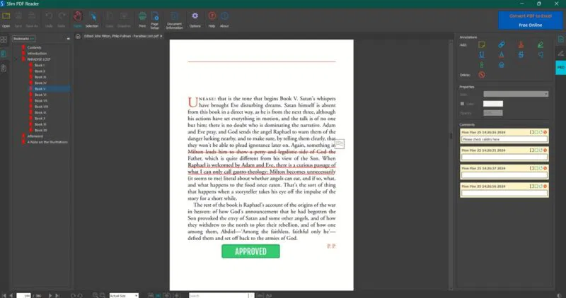Open the Style dropdown in Properties
Image resolution: width=566 pixels, height=298 pixels.
coord(516,94)
